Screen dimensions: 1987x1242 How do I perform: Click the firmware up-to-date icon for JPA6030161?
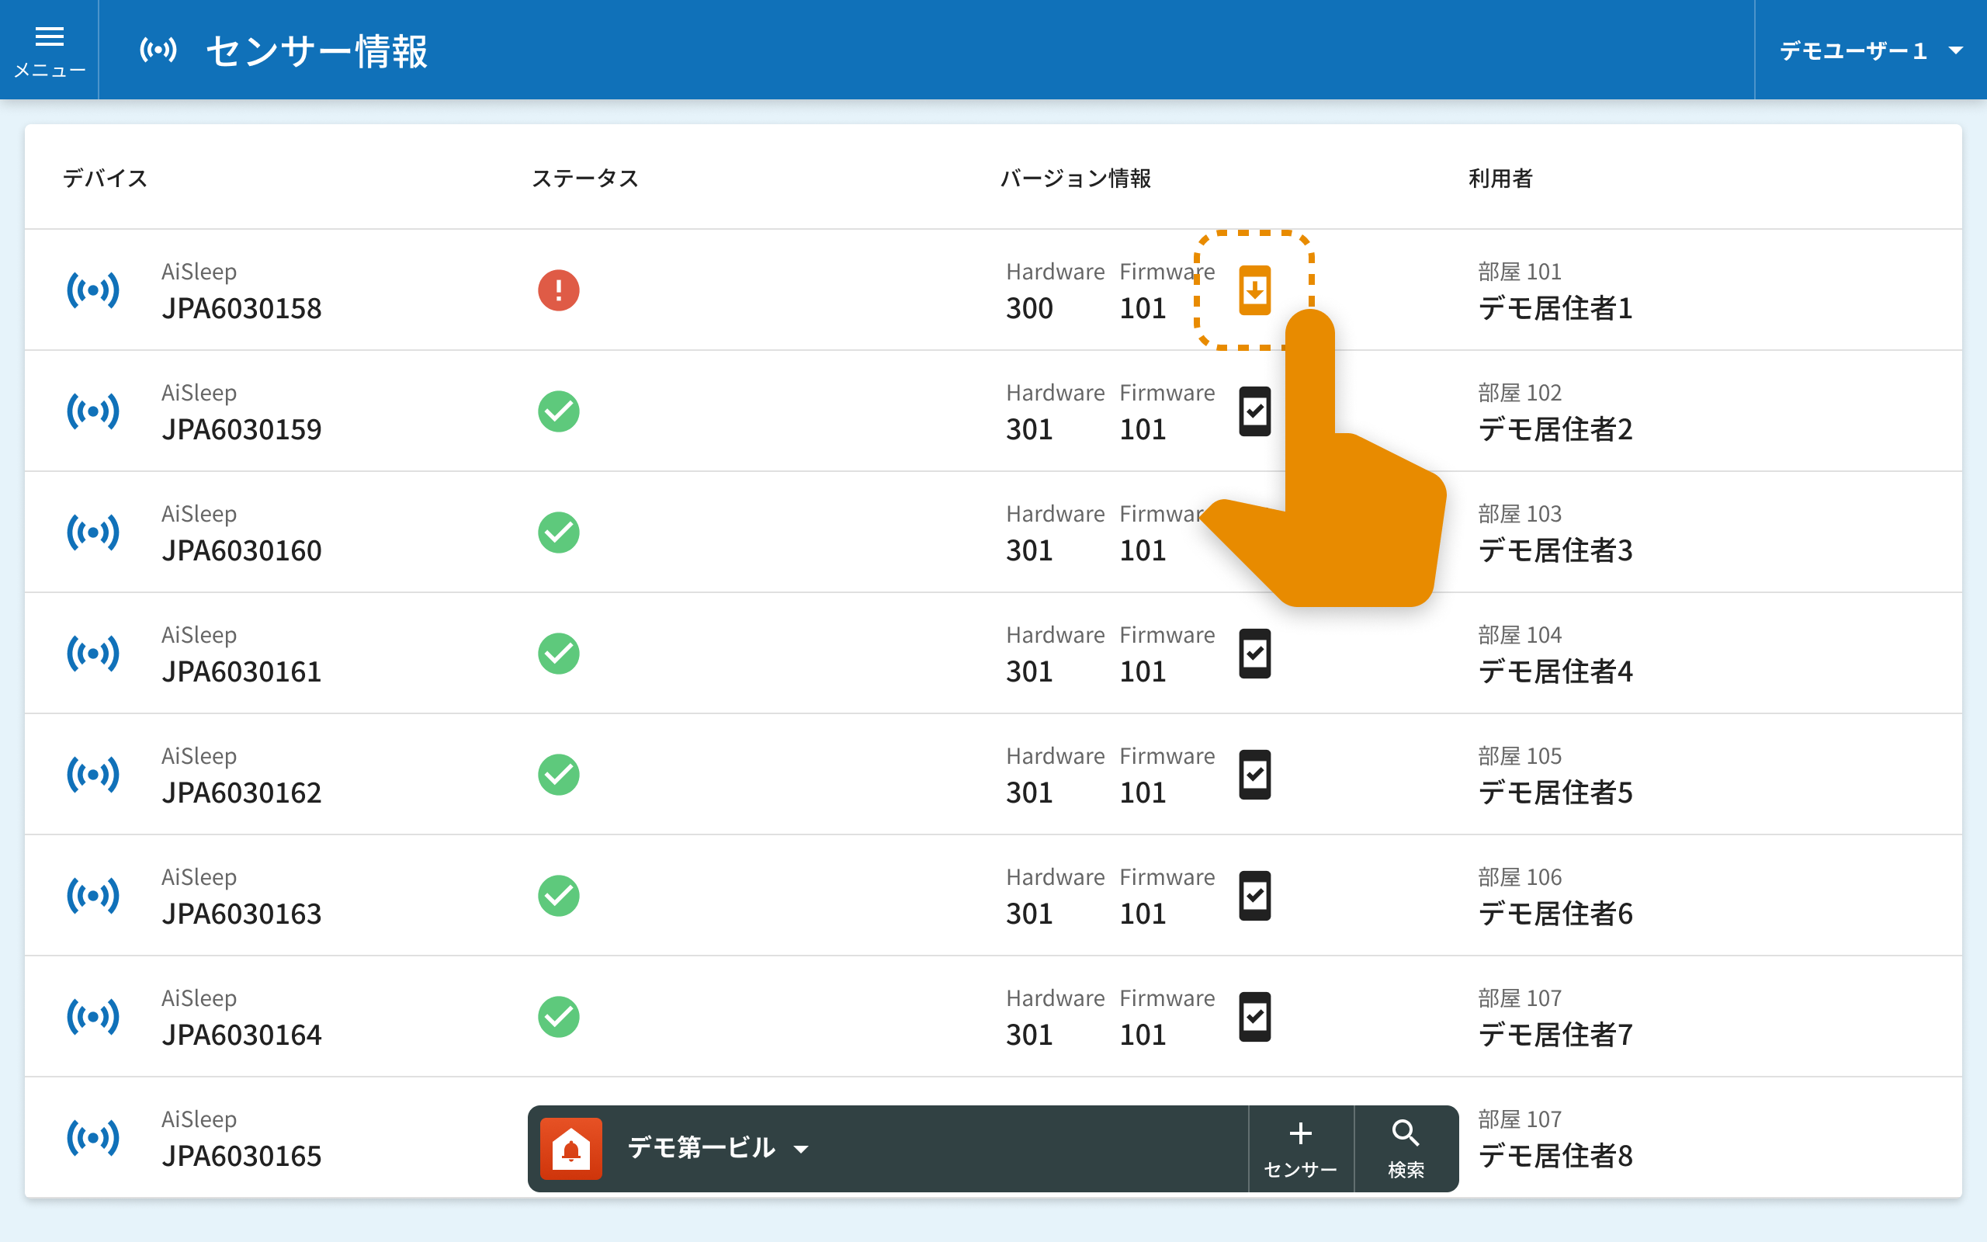click(x=1254, y=654)
